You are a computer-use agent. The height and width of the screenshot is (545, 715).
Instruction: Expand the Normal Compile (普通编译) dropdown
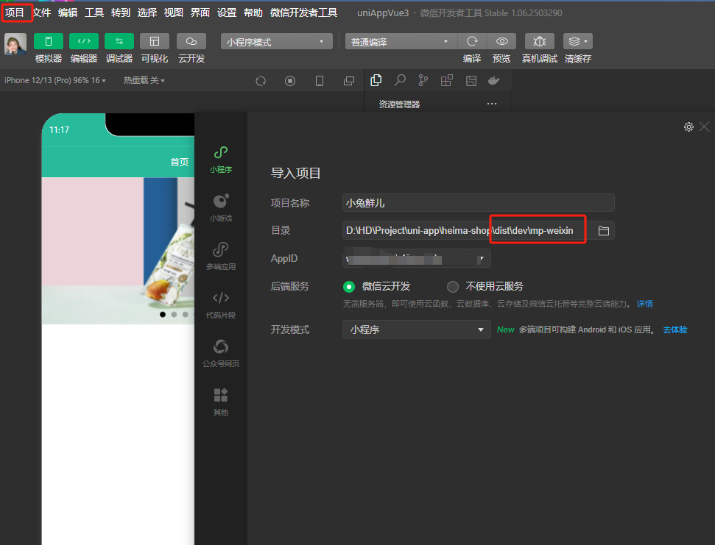pos(401,42)
